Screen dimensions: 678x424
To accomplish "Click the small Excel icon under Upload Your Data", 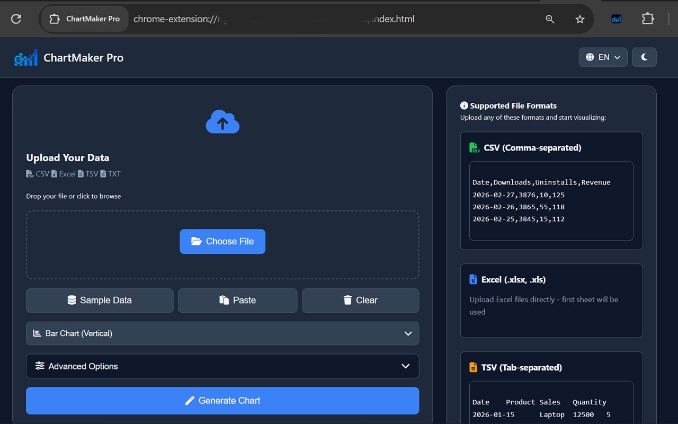I will pos(54,174).
